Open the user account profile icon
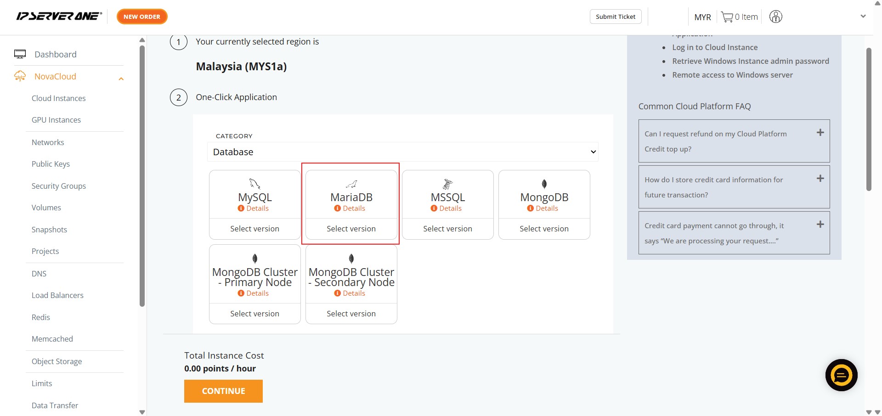Image resolution: width=882 pixels, height=416 pixels. [x=775, y=17]
